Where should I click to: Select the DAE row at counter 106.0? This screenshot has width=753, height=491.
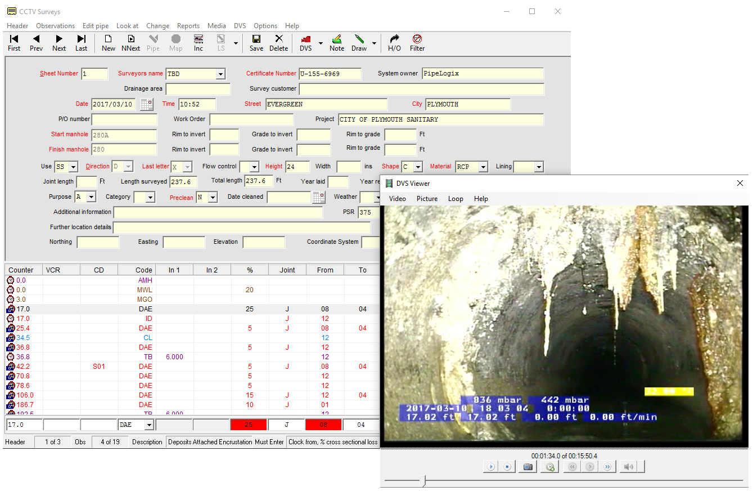tap(192, 395)
